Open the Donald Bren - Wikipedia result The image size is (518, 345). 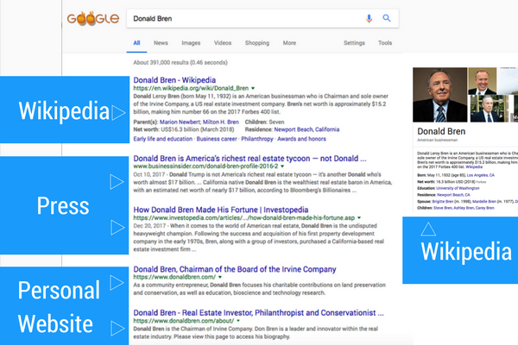(174, 80)
